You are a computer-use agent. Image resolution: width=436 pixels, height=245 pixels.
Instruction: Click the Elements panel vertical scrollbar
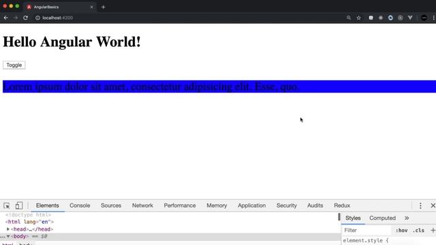(339, 216)
